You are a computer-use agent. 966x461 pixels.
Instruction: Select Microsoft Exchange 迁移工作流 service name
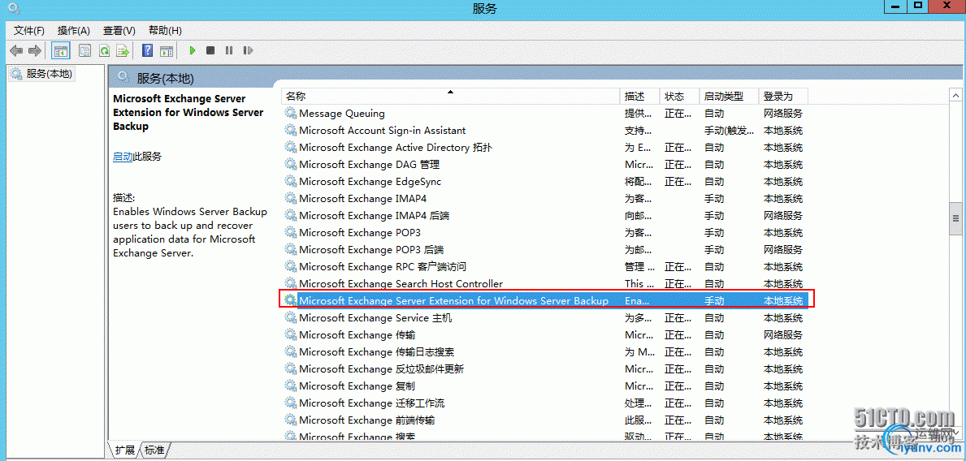[371, 403]
